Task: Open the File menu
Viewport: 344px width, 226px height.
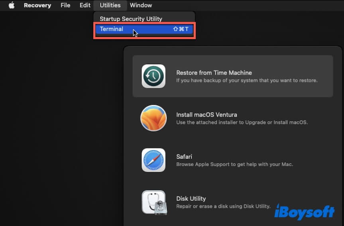Action: point(65,5)
